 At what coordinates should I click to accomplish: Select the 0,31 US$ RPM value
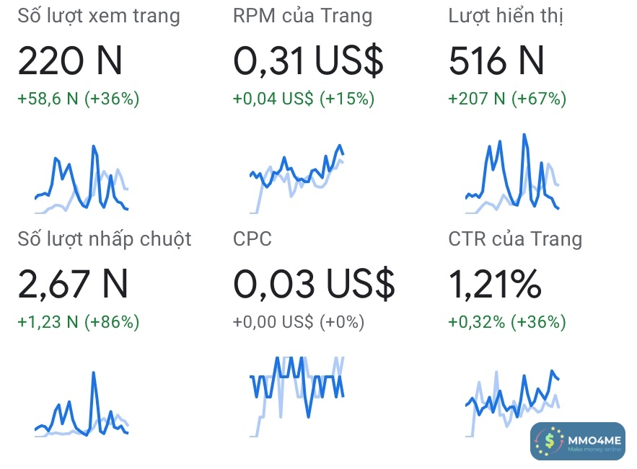pyautogui.click(x=308, y=61)
